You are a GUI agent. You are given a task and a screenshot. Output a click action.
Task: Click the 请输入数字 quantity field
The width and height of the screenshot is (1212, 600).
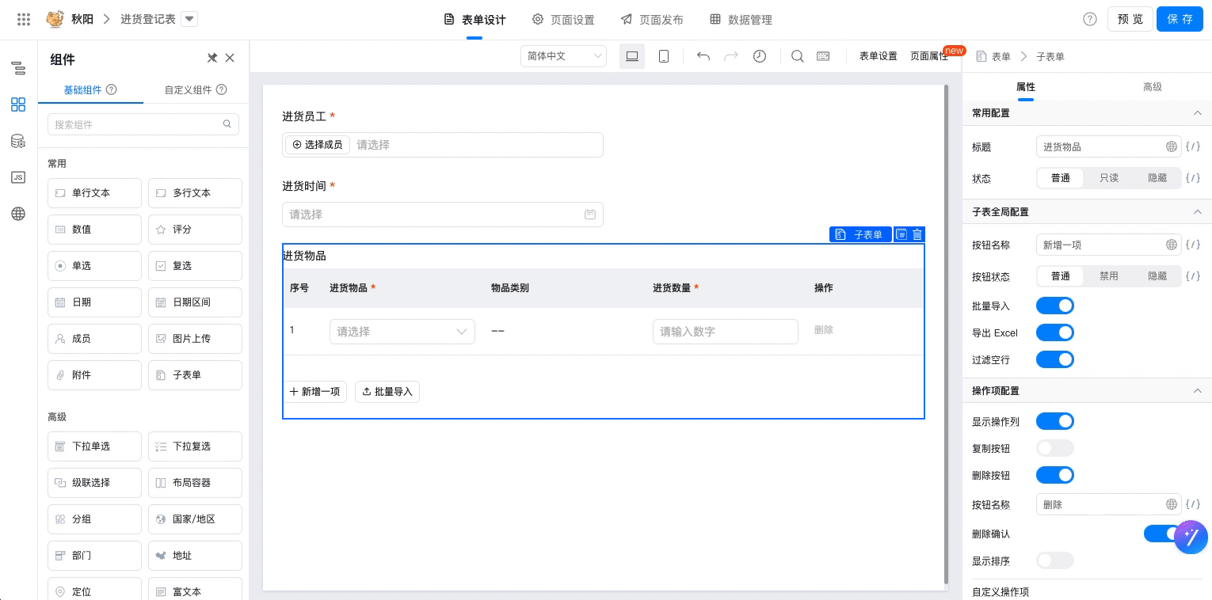pyautogui.click(x=726, y=332)
